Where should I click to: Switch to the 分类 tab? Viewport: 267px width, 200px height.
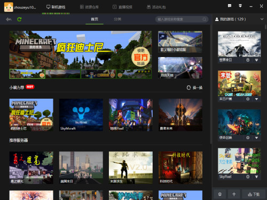click(117, 19)
